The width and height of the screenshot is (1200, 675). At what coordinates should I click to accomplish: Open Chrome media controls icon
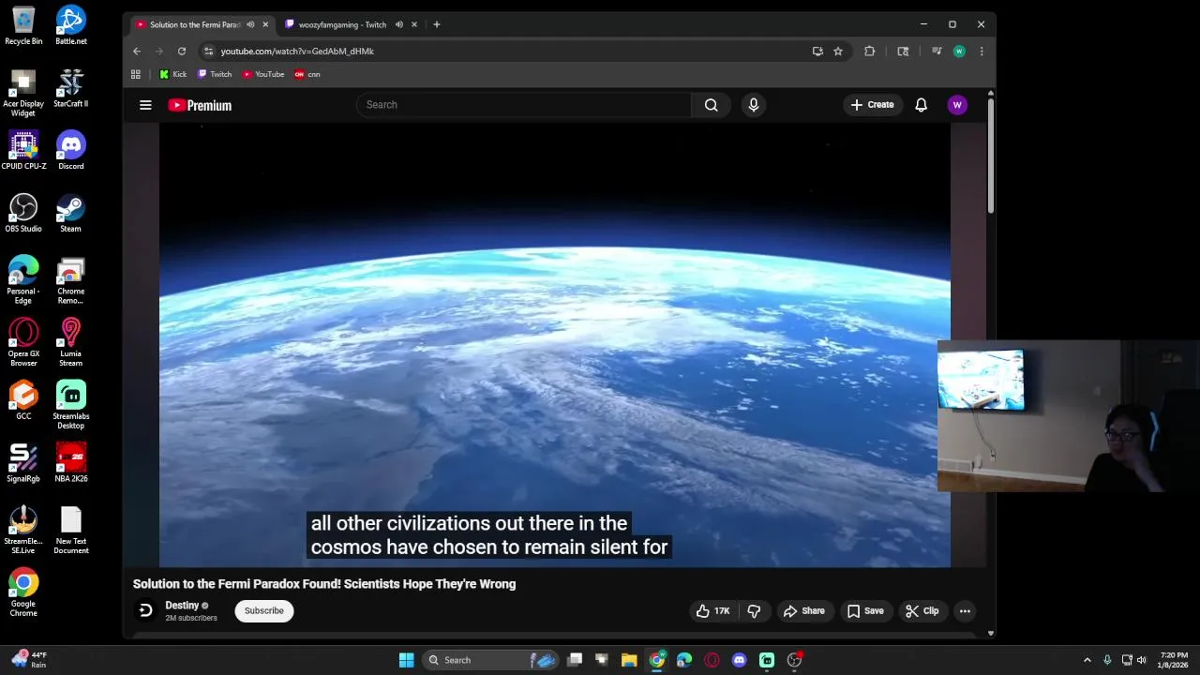pyautogui.click(x=936, y=52)
